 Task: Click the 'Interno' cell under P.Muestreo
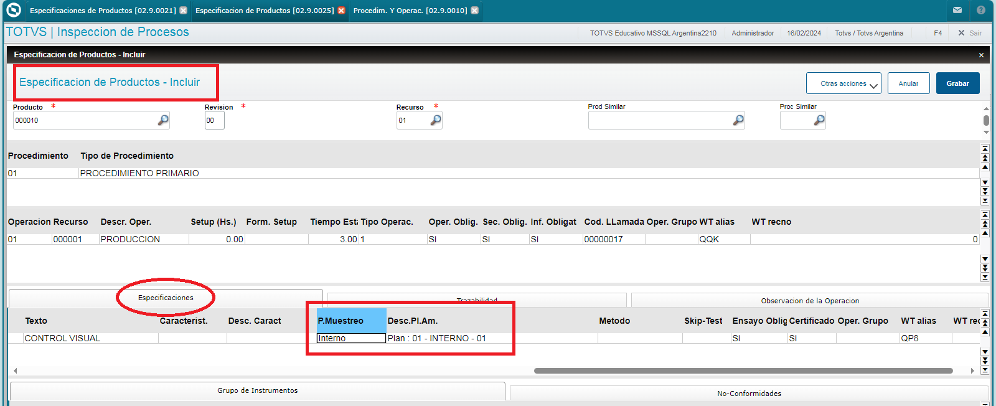(x=352, y=338)
